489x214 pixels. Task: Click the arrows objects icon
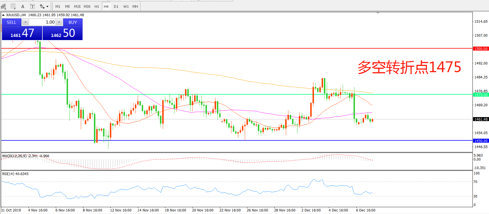pyautogui.click(x=42, y=6)
